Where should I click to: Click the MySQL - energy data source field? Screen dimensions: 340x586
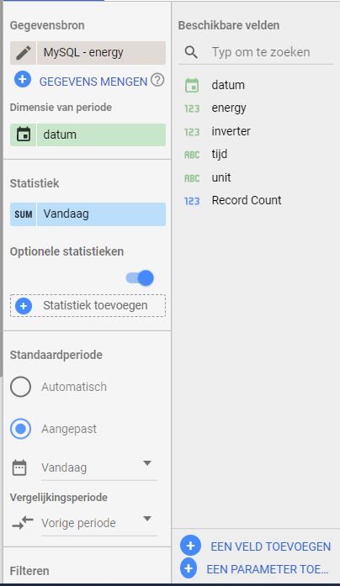101,53
